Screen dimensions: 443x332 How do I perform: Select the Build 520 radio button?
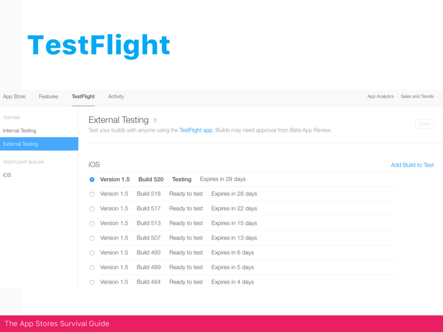tap(92, 179)
